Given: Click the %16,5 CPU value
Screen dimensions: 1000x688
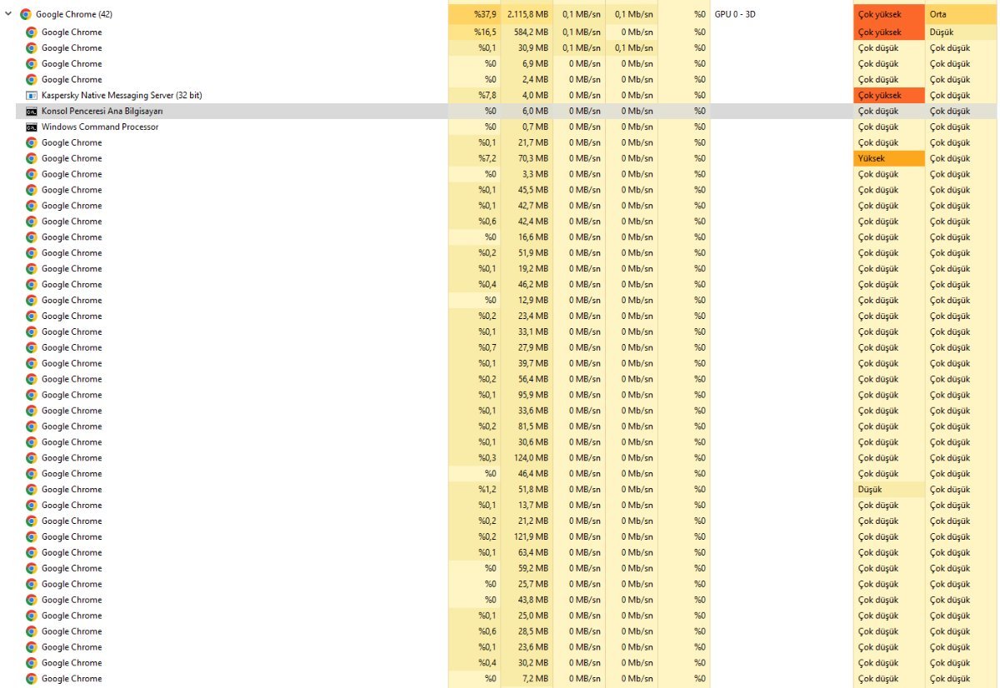Looking at the screenshot, I should click(485, 32).
